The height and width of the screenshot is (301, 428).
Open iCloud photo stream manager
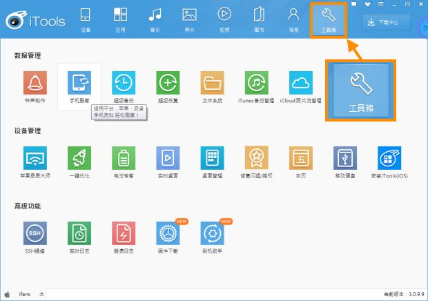coord(301,83)
